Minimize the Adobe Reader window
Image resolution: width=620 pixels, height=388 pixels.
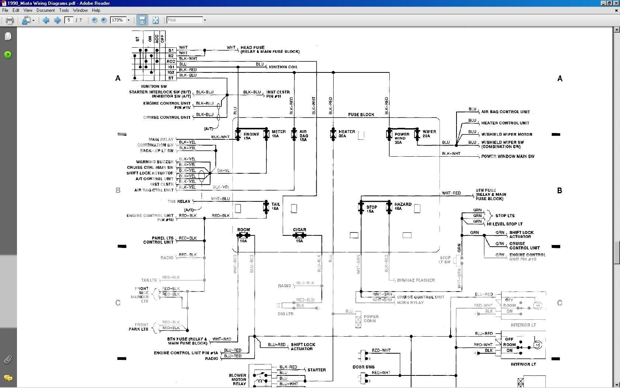(x=603, y=3)
